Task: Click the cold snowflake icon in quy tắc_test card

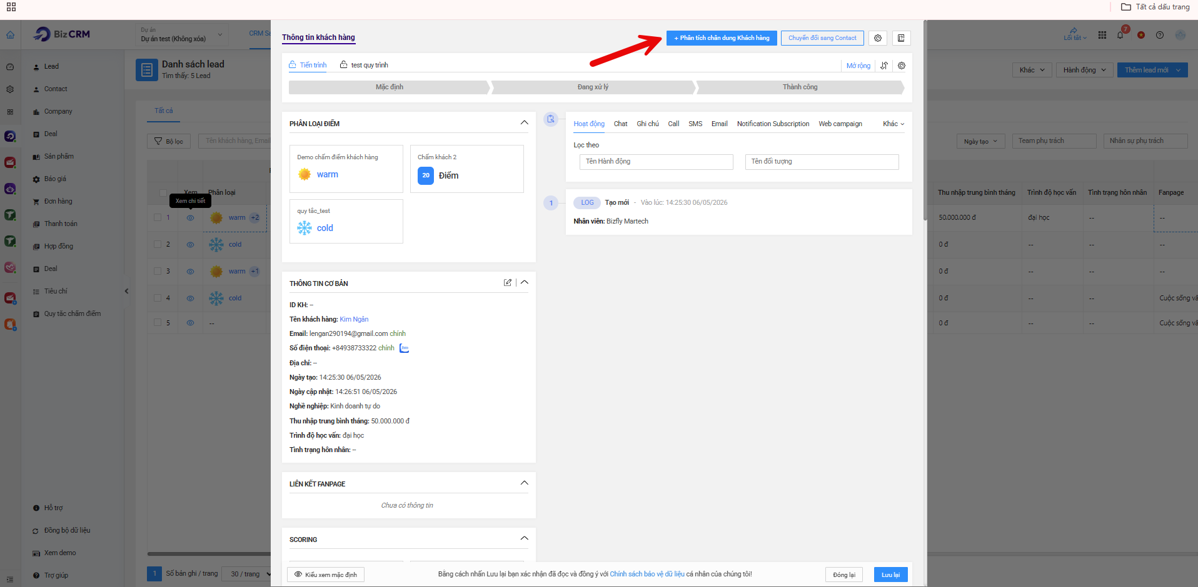Action: tap(305, 228)
